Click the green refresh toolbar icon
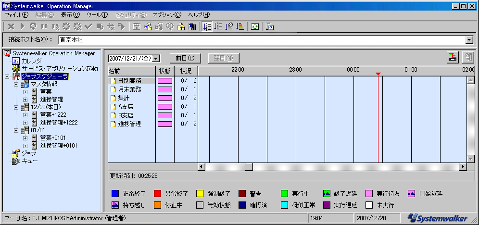Image resolution: width=479 pixels, height=225 pixels. click(255, 27)
